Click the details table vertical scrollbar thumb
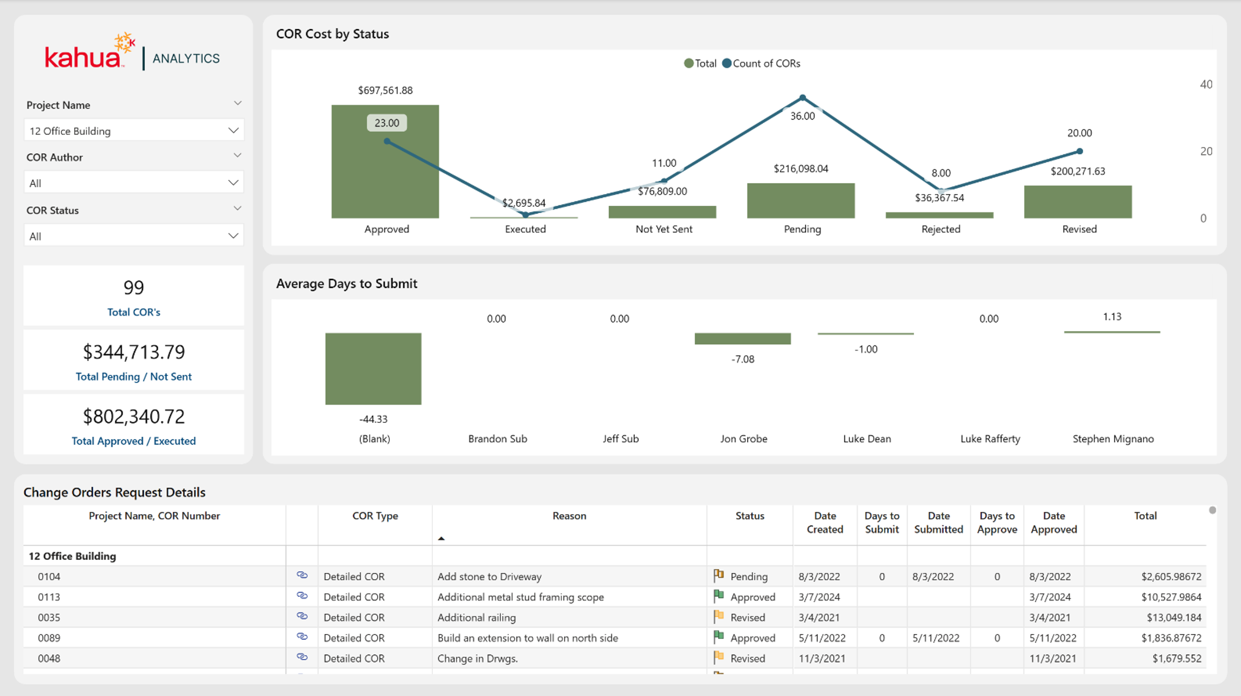This screenshot has height=696, width=1241. 1212,510
